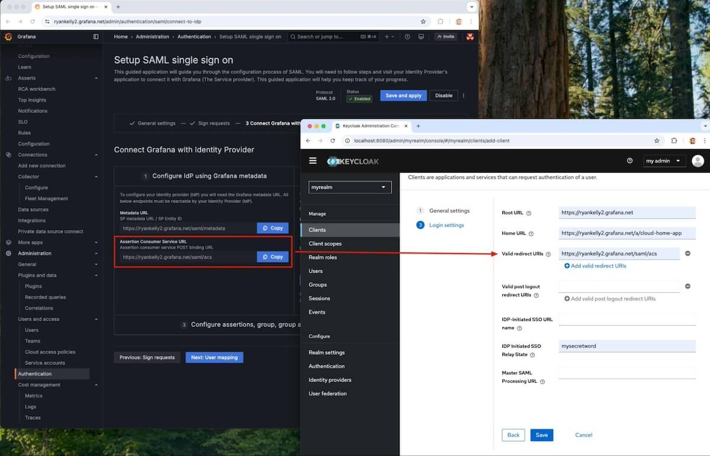Open the Keycloak help icon in header
The height and width of the screenshot is (456, 710).
[x=630, y=161]
